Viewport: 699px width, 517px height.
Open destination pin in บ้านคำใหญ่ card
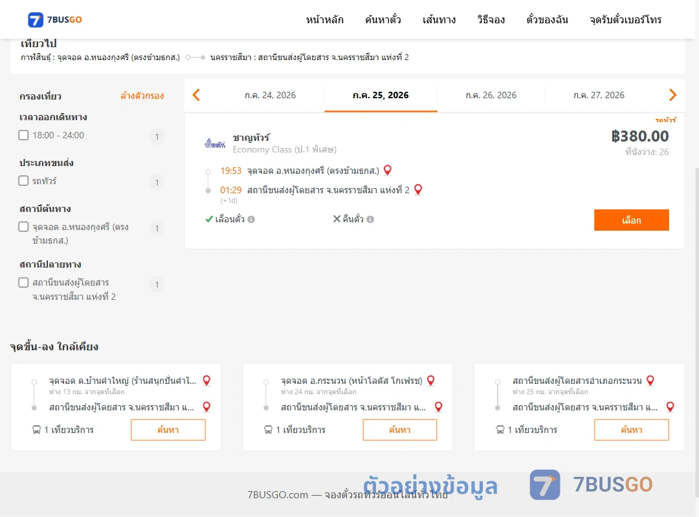(206, 406)
